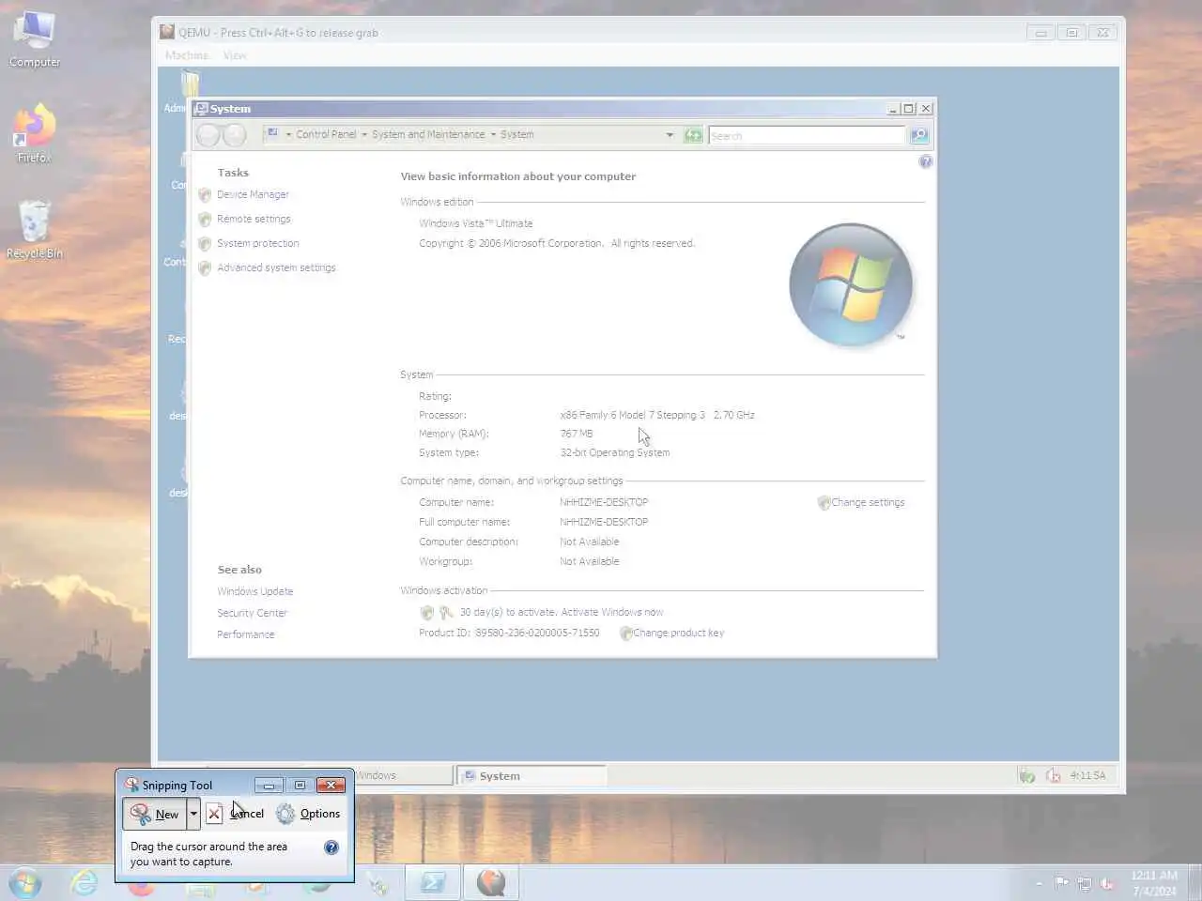The image size is (1202, 901).
Task: Click the search magnifier icon
Action: tap(919, 135)
